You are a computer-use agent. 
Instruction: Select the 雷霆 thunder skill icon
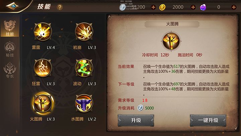point(43,32)
